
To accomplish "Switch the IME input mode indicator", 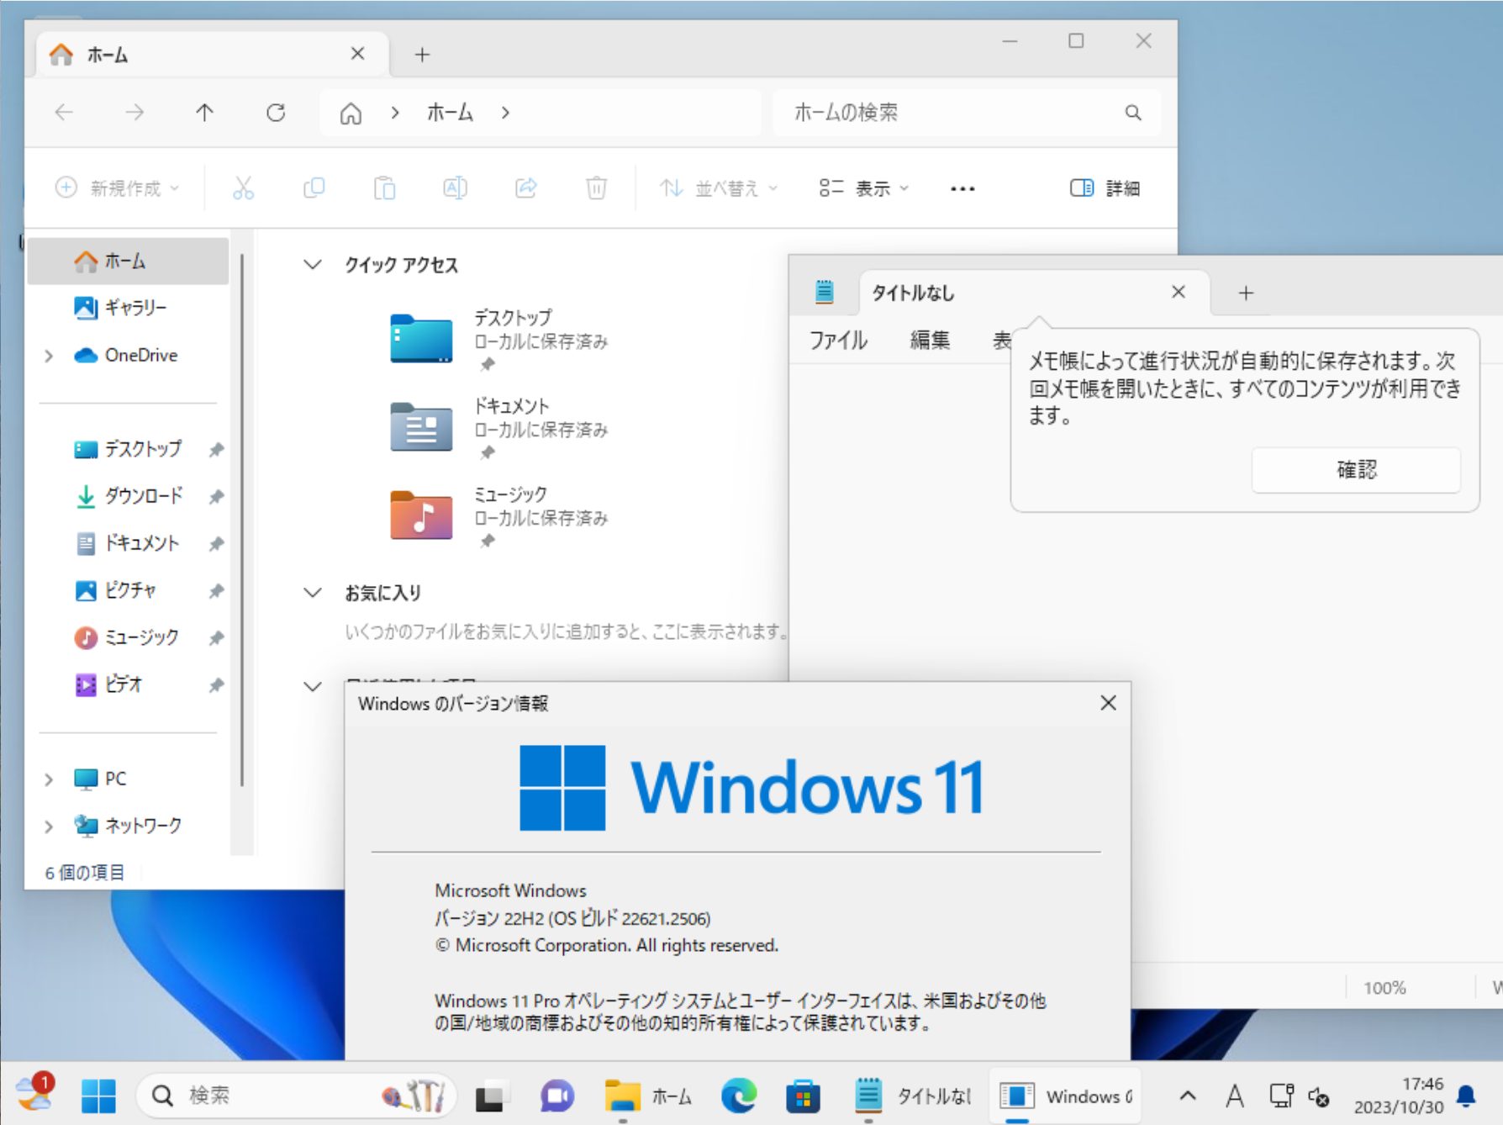I will [x=1234, y=1096].
